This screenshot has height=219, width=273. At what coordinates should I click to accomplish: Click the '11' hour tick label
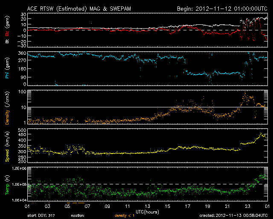coord(128,206)
